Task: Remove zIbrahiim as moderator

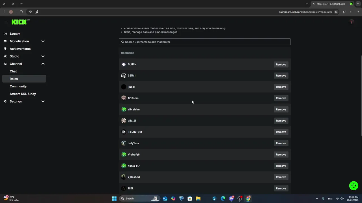Action: tap(281, 109)
